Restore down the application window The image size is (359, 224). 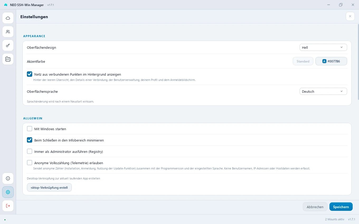341,5
